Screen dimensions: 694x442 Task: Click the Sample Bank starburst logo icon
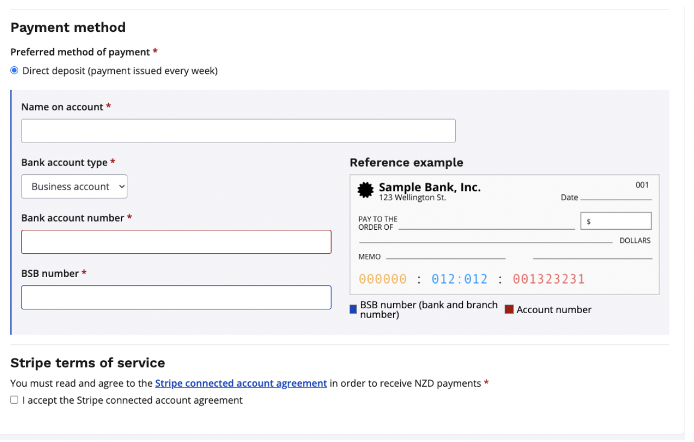[365, 190]
